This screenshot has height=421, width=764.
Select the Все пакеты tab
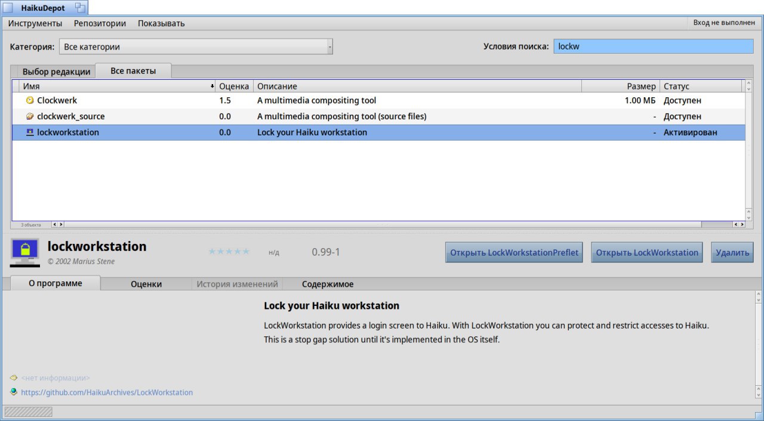pyautogui.click(x=133, y=70)
